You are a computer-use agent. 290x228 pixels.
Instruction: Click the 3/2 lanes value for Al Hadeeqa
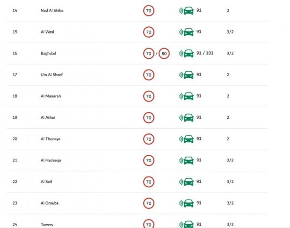230,160
